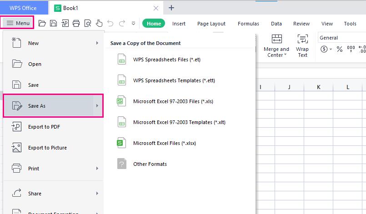366x214 pixels.
Task: Click the Open folder toolbar icon
Action: point(42,23)
